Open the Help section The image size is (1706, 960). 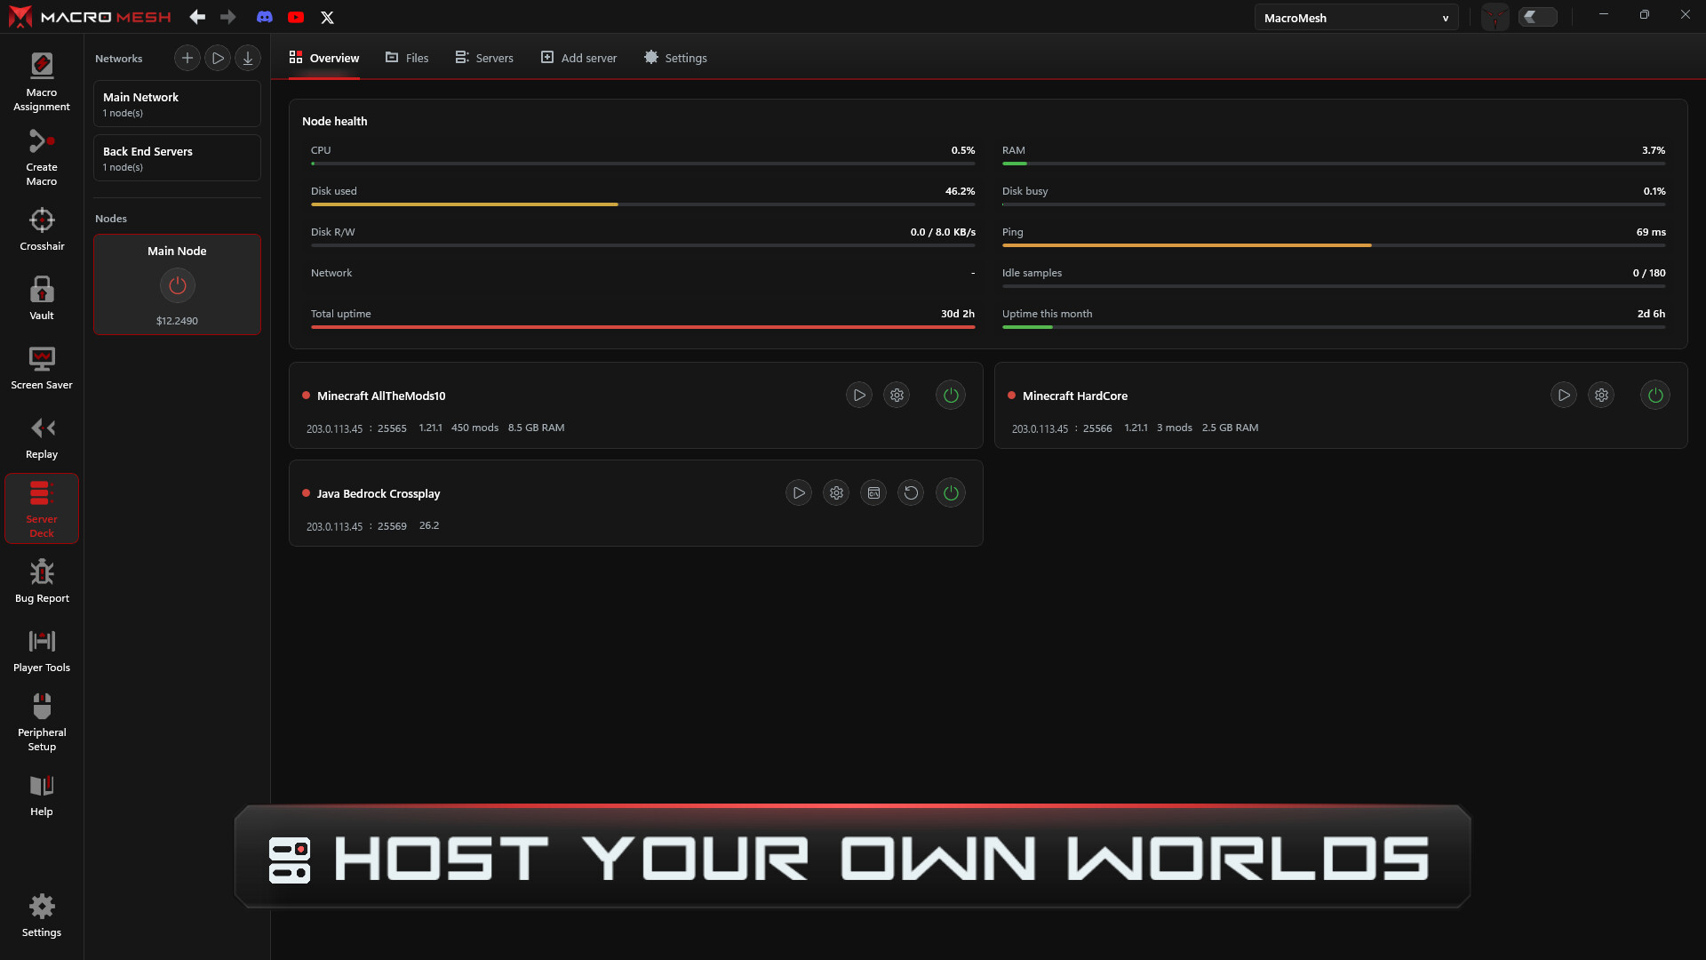point(42,795)
